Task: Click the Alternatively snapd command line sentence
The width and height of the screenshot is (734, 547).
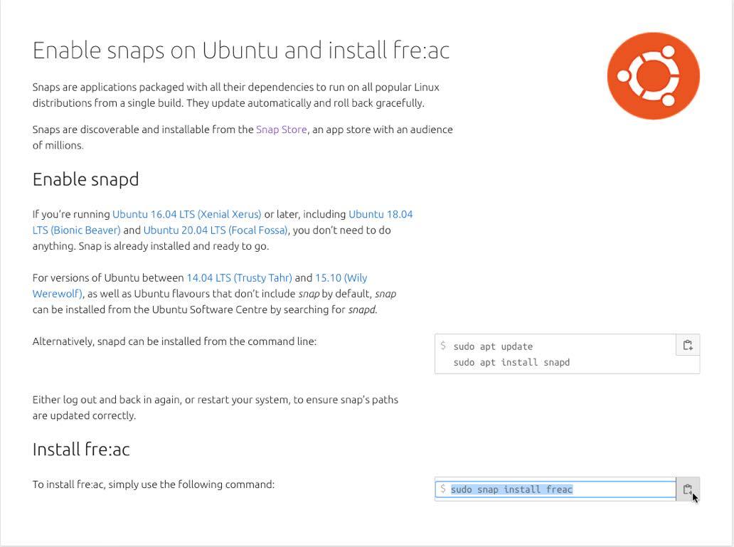Action: tap(174, 341)
